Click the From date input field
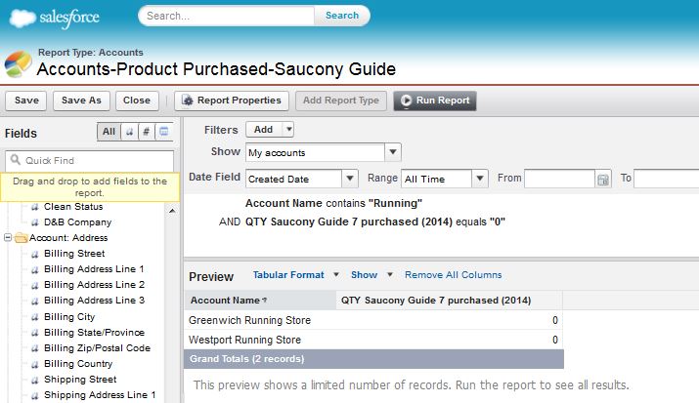The height and width of the screenshot is (403, 699). (x=559, y=179)
